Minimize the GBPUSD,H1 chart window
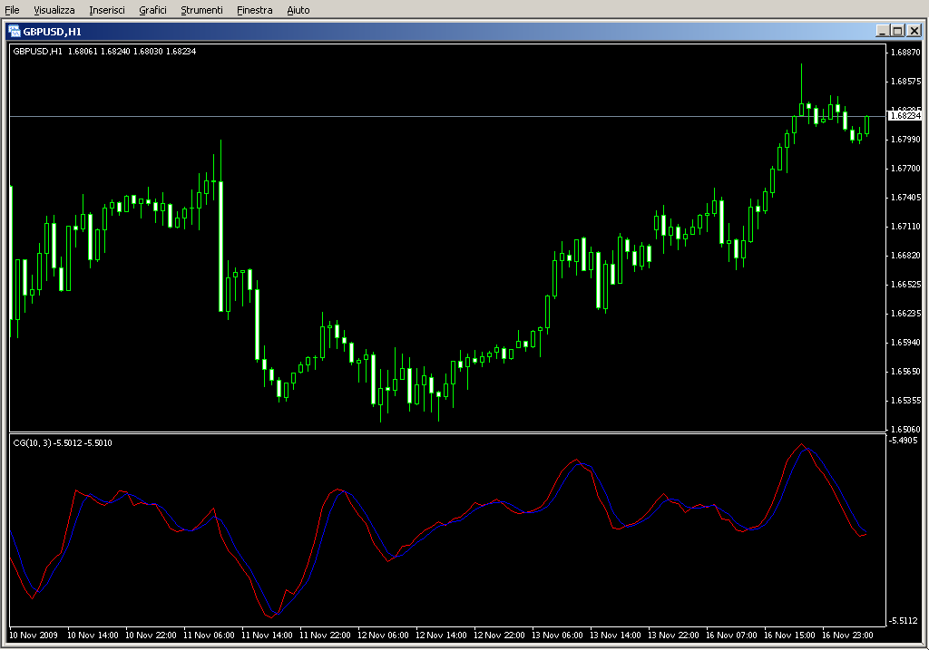This screenshot has width=929, height=650. tap(882, 31)
